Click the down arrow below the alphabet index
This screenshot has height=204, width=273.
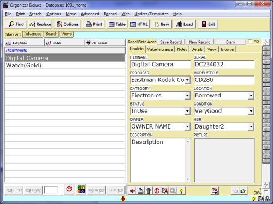266,185
